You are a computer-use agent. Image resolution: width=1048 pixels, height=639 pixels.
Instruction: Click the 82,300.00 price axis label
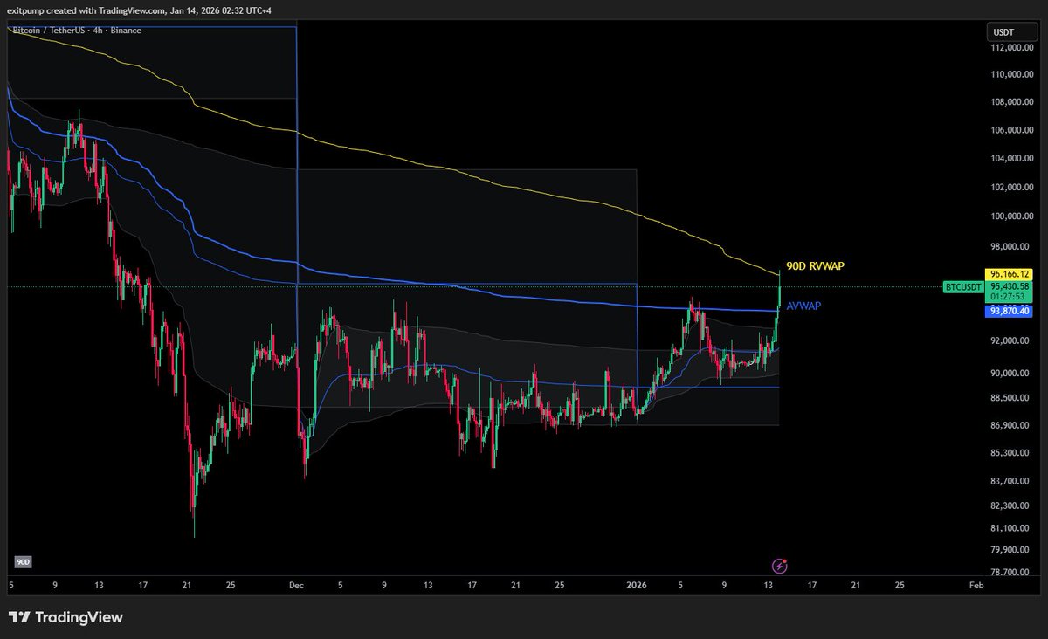(x=1011, y=506)
